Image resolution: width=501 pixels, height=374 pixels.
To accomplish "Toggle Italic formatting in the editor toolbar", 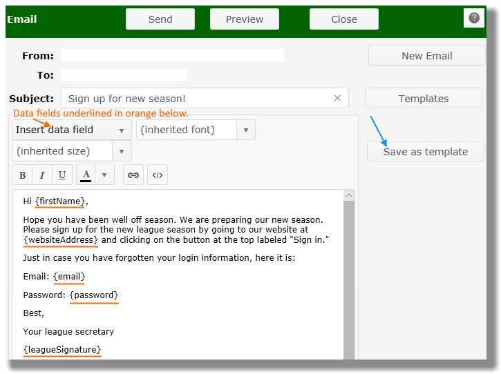I will [42, 175].
